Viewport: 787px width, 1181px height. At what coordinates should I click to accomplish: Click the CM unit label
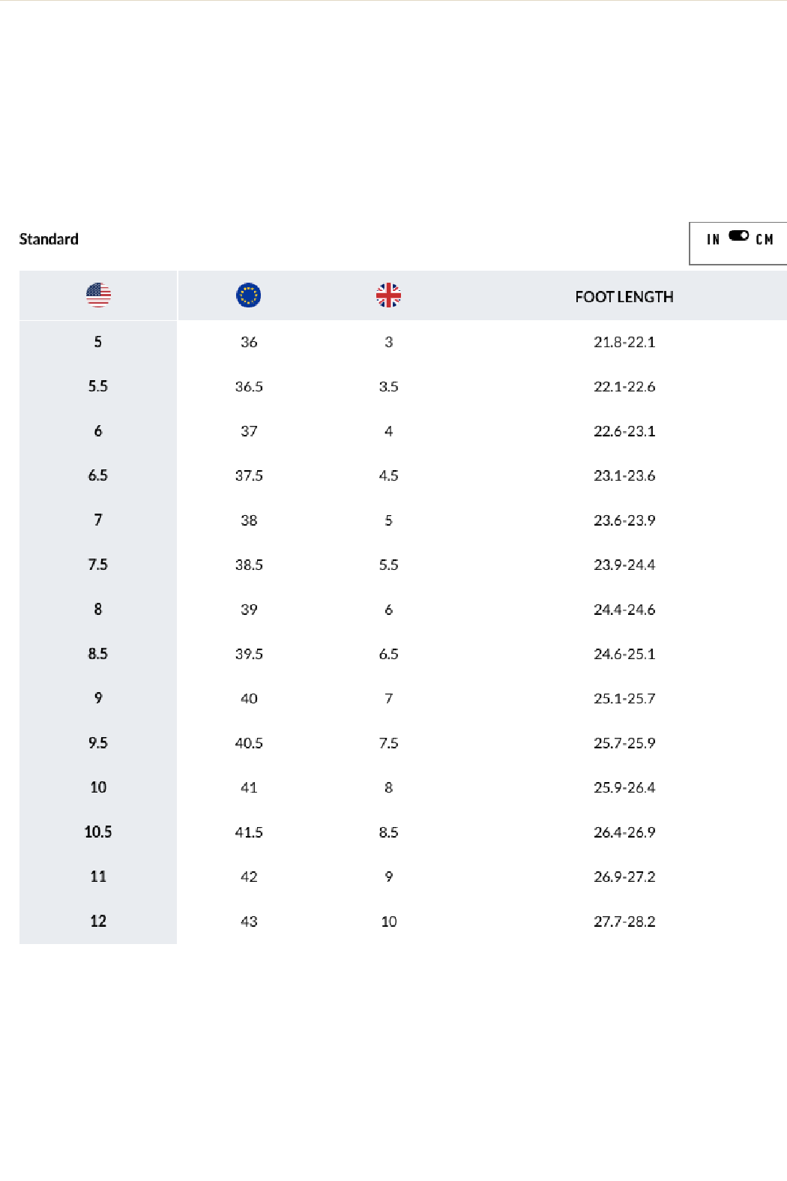click(x=765, y=239)
